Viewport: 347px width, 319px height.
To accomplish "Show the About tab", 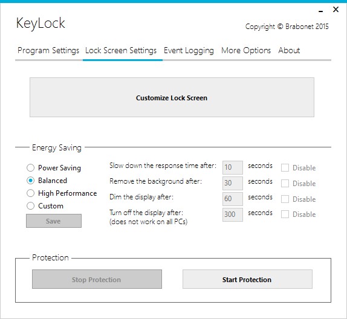I will click(x=289, y=50).
